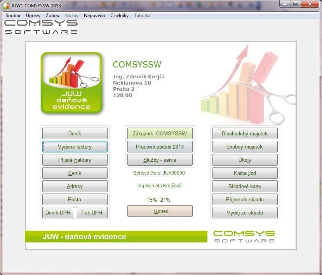Screen dimensions: 322x275
Task: Open the Ceník price list
Action: pos(75,173)
